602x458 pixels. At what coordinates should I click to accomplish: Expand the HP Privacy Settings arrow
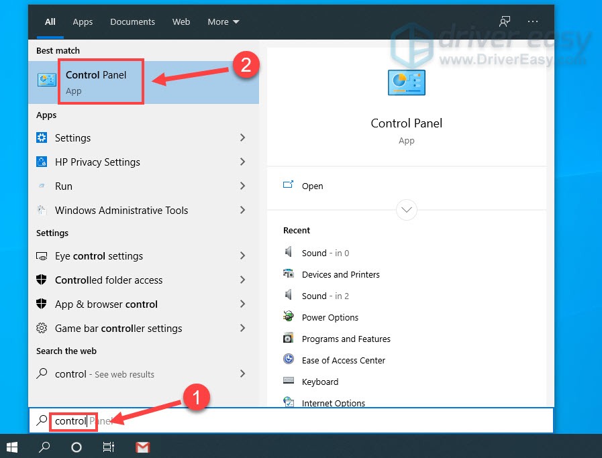click(242, 162)
